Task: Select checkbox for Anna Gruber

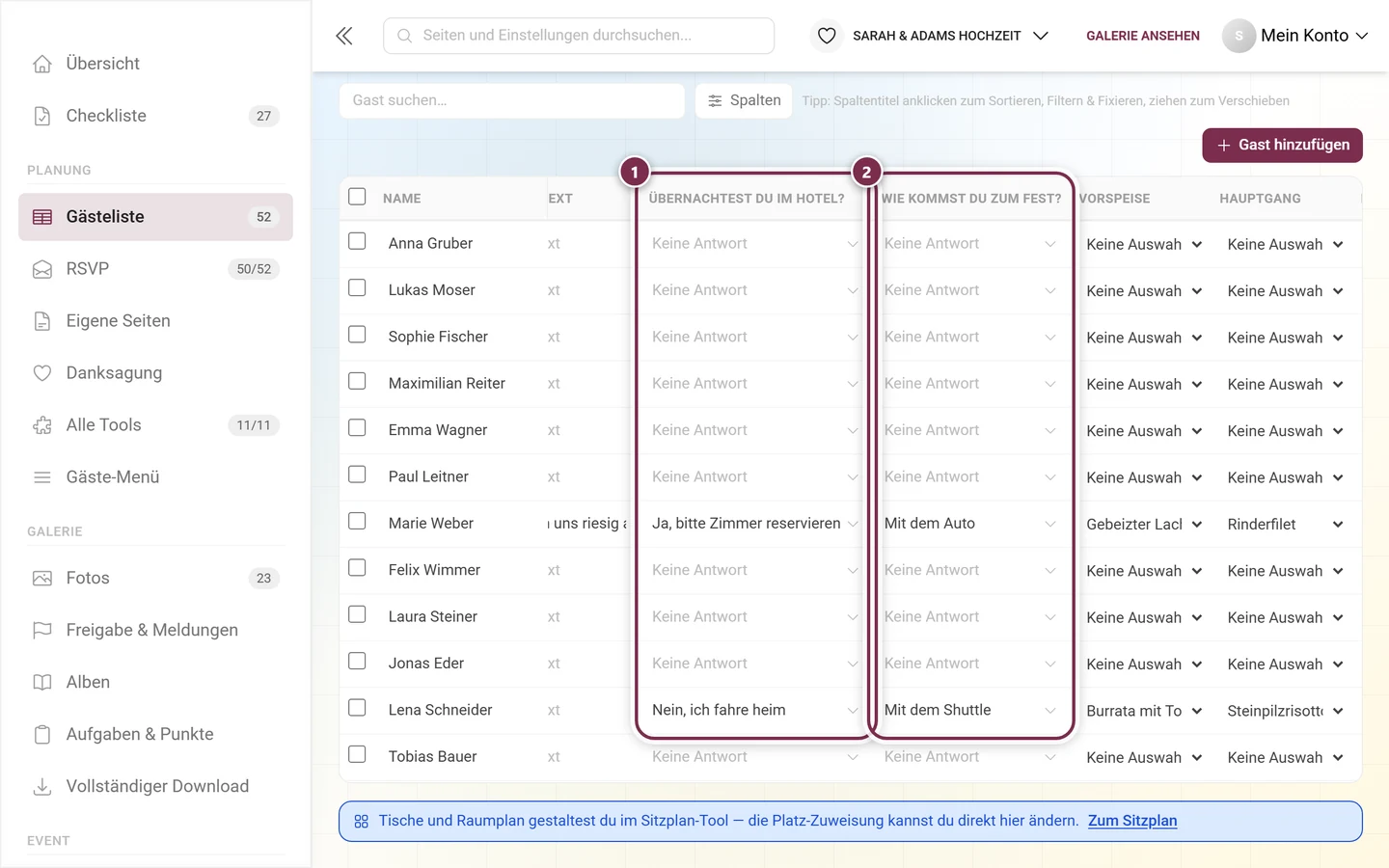Action: point(357,241)
